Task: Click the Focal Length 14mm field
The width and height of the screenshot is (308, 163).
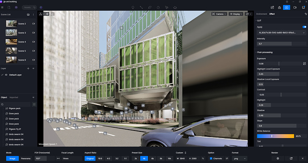Action: coord(71,159)
